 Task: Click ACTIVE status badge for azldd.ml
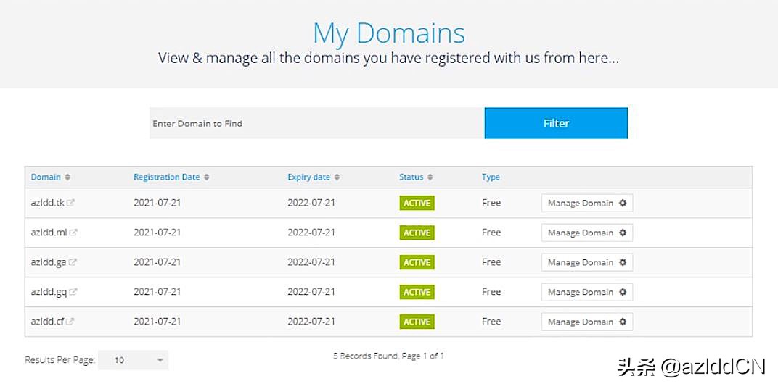[x=417, y=233]
